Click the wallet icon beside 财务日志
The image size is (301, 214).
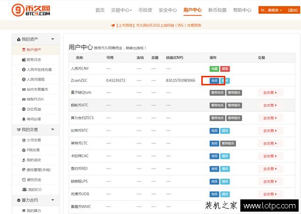point(24,60)
